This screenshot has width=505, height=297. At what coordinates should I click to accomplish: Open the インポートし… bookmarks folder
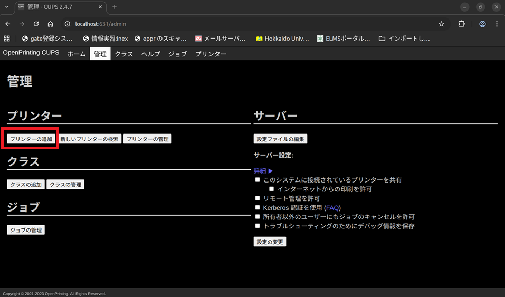[x=404, y=39]
